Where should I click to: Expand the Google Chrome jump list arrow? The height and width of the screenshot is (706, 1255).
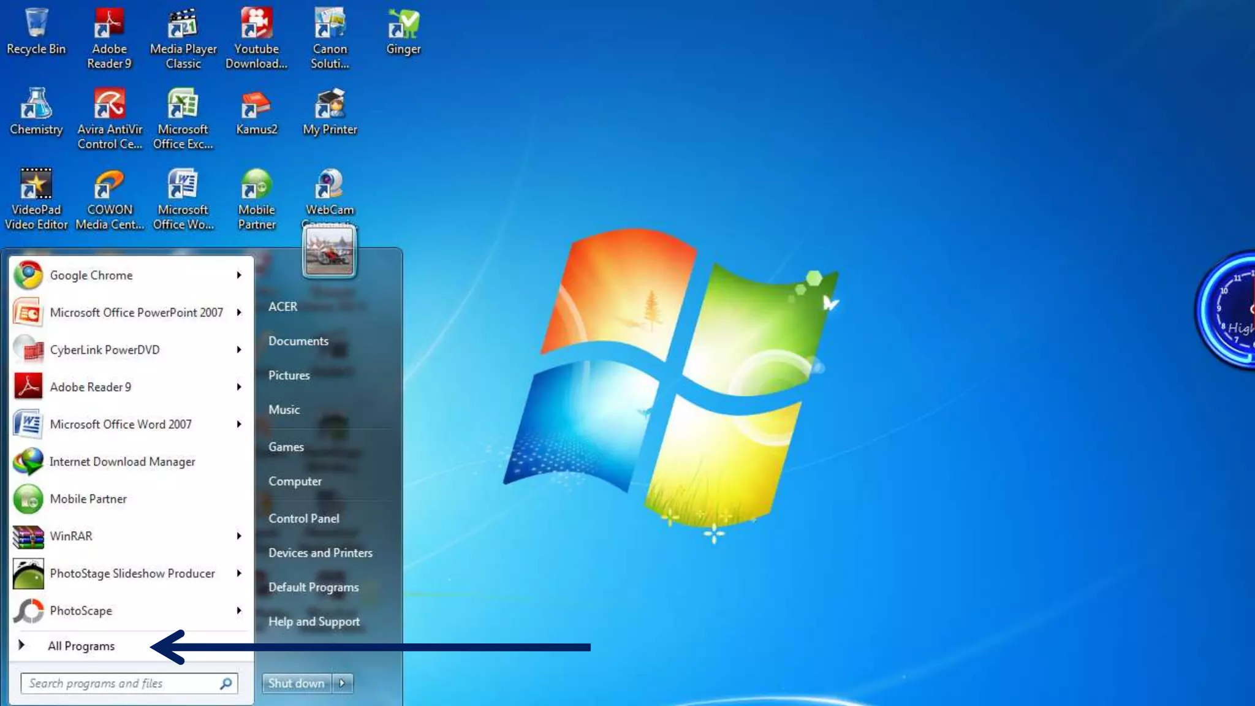point(239,276)
